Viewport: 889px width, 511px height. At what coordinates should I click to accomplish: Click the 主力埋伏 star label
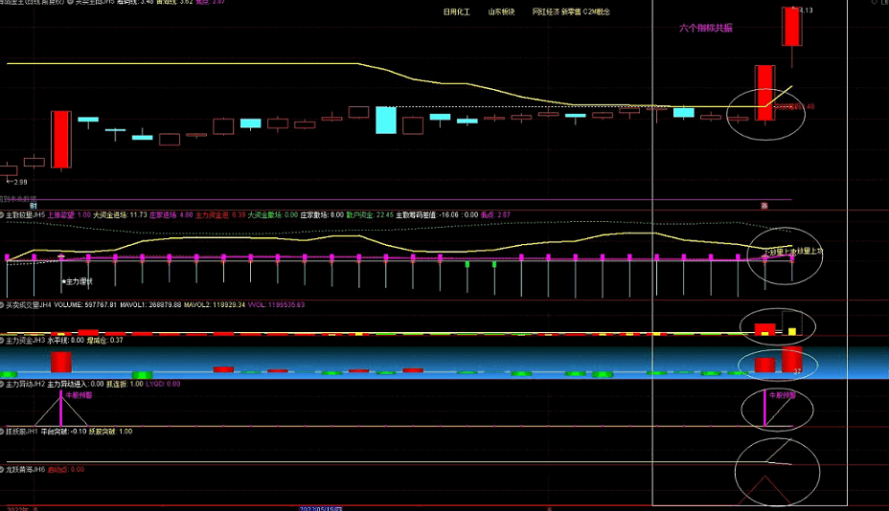coord(77,281)
